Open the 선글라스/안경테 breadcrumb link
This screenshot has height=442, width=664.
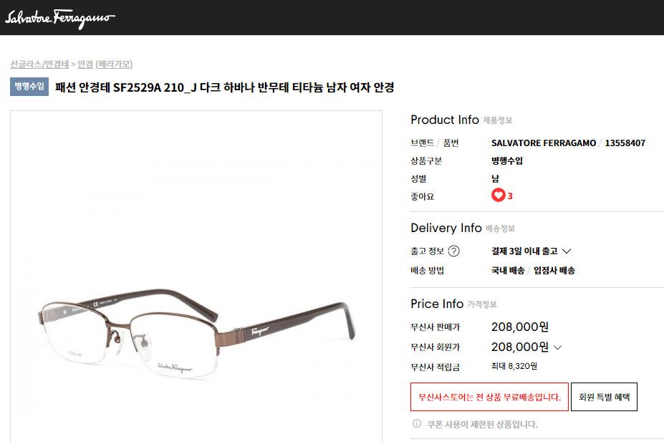(39, 64)
